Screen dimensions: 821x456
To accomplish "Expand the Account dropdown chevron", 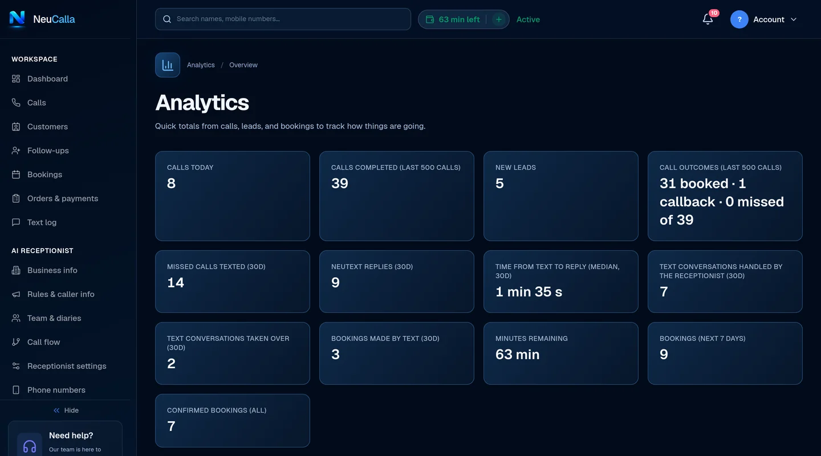I will 794,19.
